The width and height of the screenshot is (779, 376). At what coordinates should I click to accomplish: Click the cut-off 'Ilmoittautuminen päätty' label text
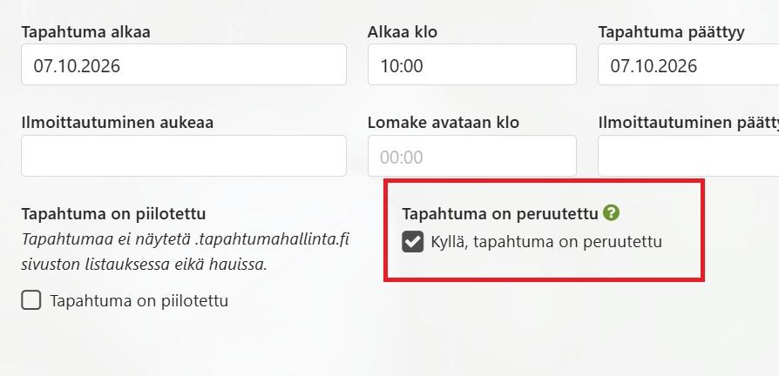tap(688, 123)
